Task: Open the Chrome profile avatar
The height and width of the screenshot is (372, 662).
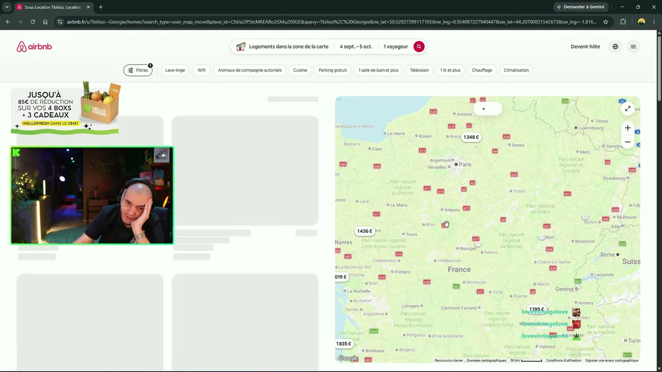Action: tap(641, 22)
